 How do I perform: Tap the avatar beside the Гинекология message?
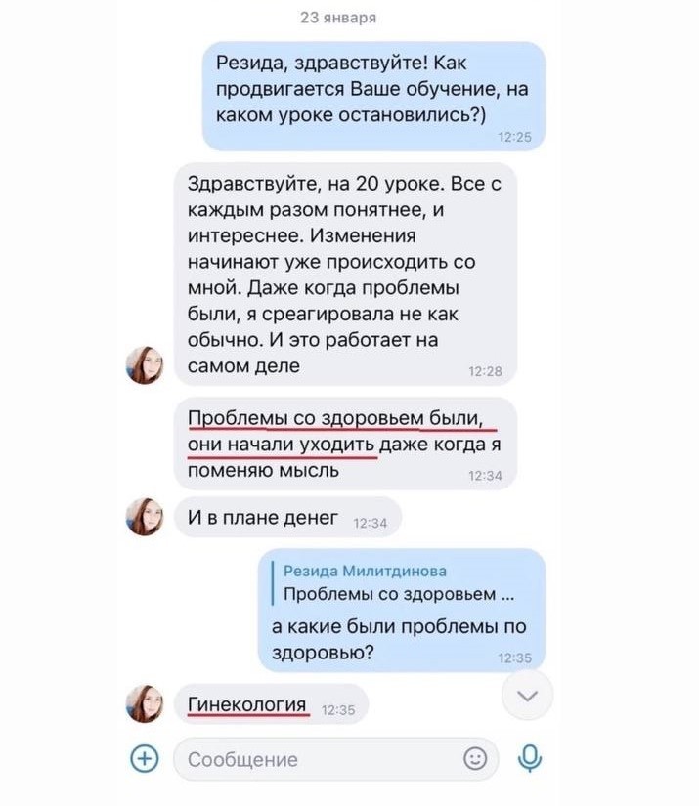(x=145, y=703)
